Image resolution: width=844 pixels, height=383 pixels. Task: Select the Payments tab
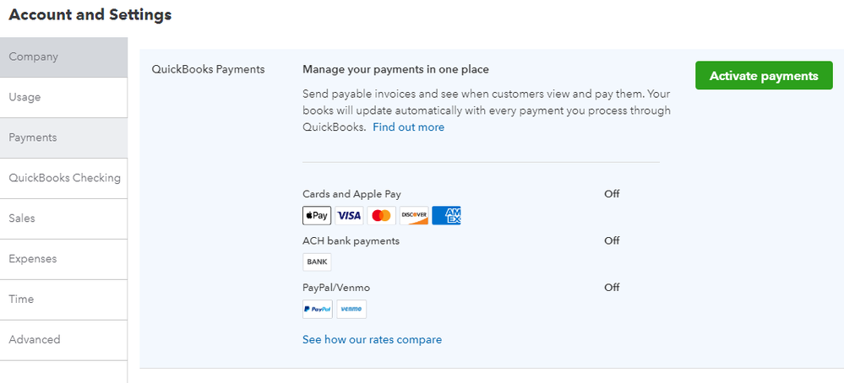[x=63, y=138]
